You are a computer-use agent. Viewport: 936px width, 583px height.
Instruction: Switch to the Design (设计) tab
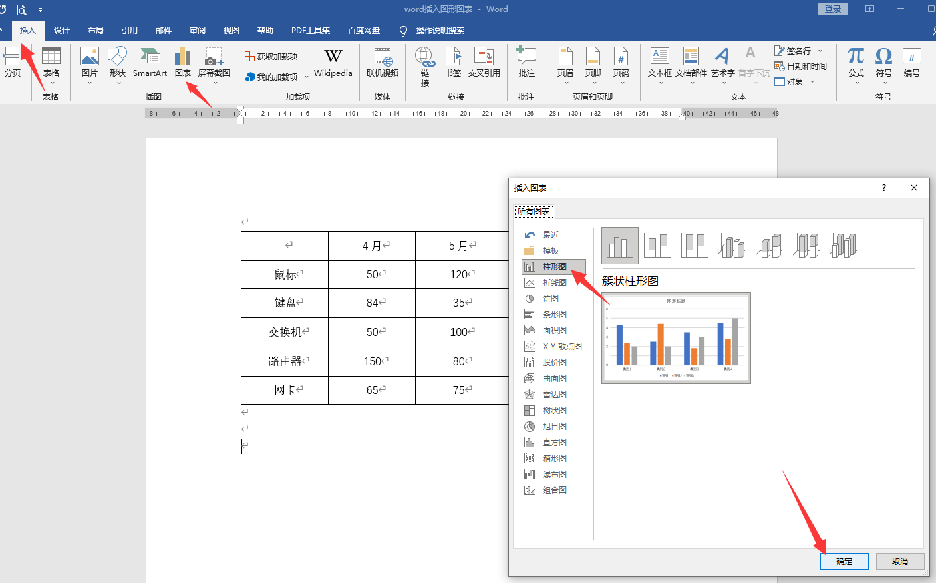pyautogui.click(x=62, y=31)
